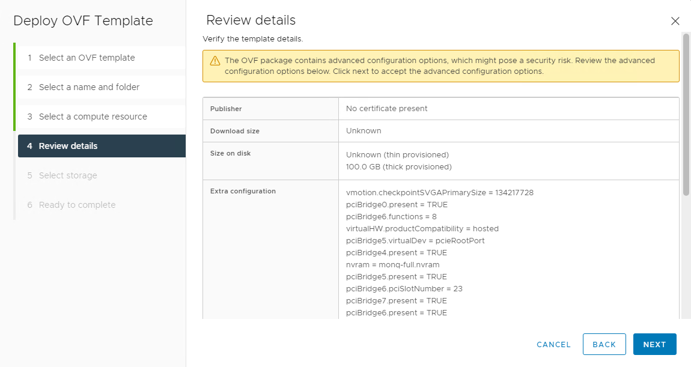
Task: Proceed by clicking Next
Action: pos(654,344)
